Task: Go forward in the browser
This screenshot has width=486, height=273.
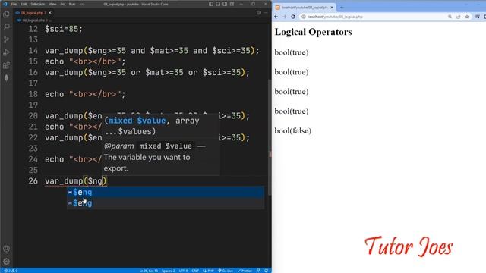Action: (x=285, y=17)
